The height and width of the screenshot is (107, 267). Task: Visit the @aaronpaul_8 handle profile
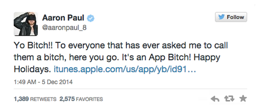tap(64, 28)
